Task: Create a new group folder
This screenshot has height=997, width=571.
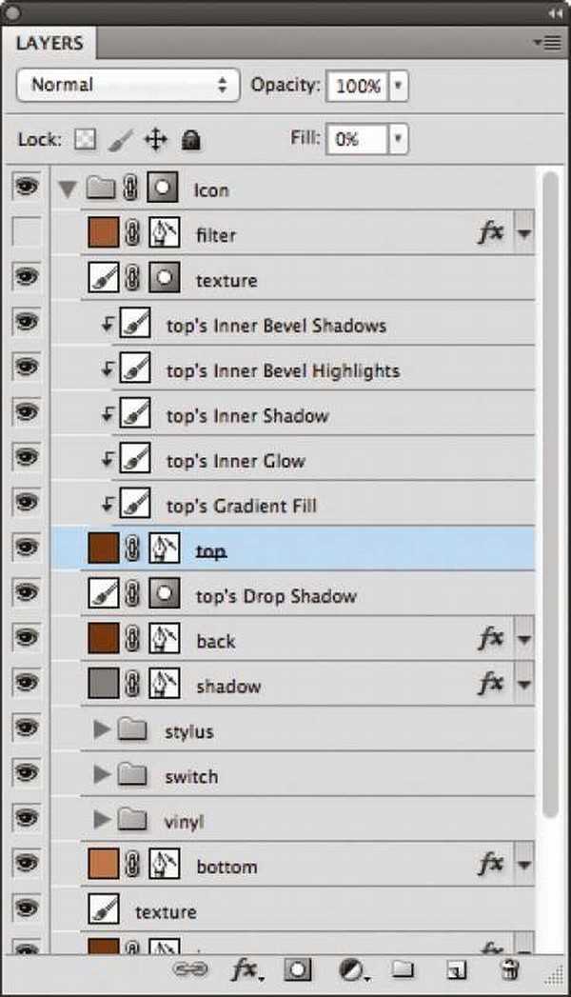Action: coord(404,969)
